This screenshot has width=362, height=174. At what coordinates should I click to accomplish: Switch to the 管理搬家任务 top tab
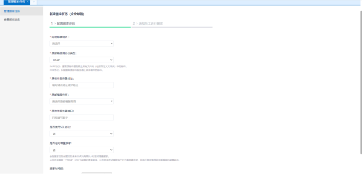16,2
